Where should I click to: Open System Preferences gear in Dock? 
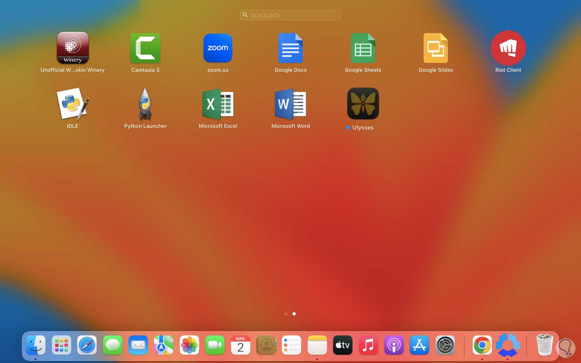tap(445, 345)
